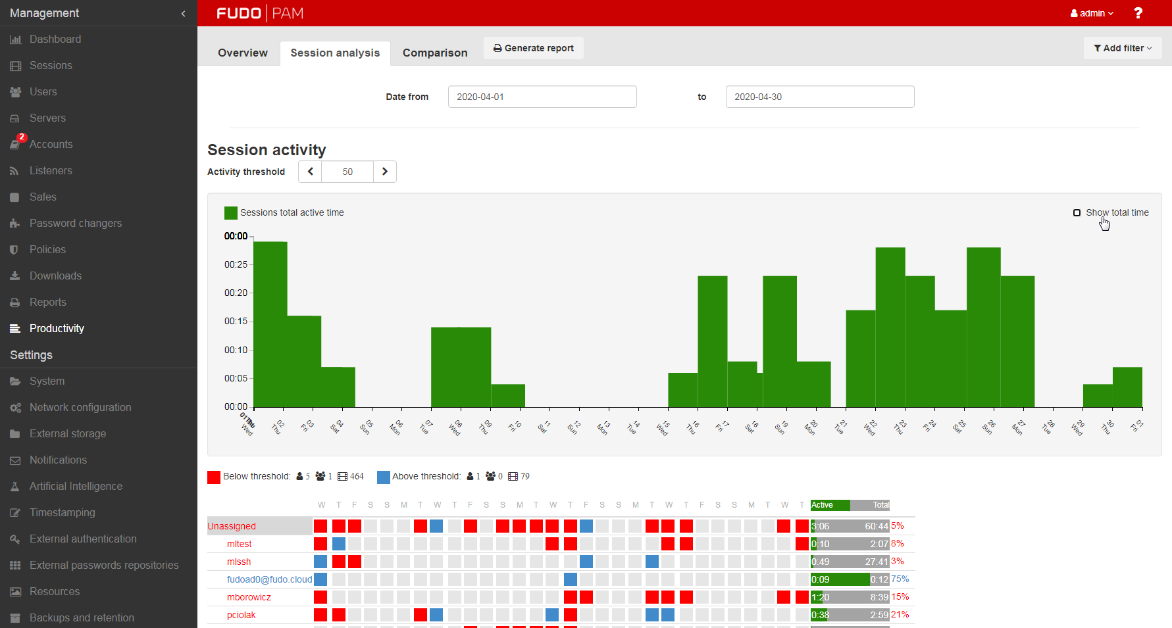Viewport: 1172px width, 628px height.
Task: Click the Artificial Intelligence flask icon
Action: [15, 487]
